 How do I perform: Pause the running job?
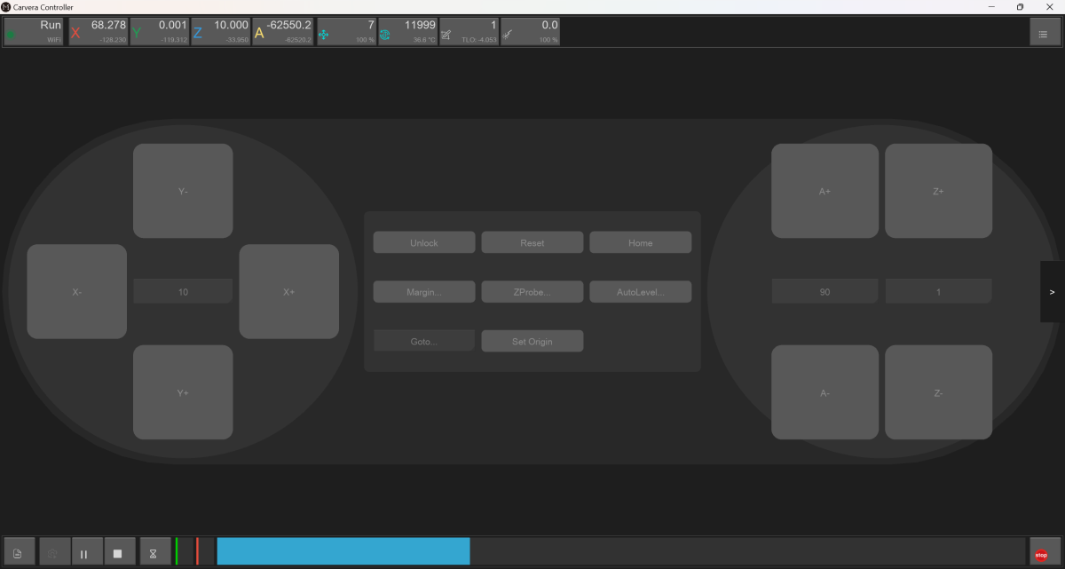click(84, 554)
